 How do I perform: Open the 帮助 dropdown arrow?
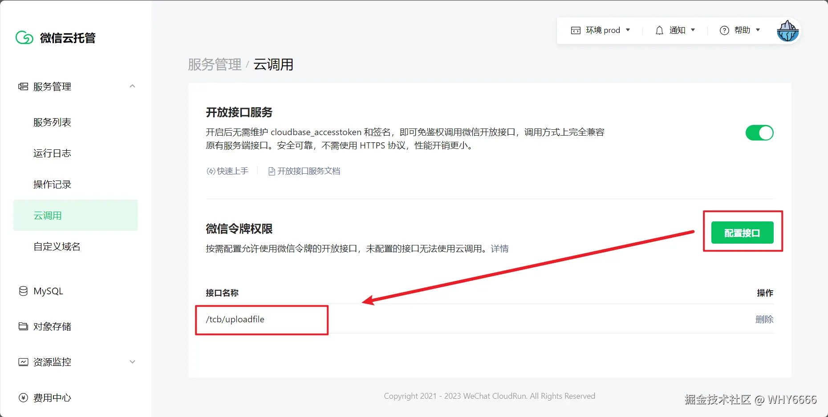click(758, 30)
